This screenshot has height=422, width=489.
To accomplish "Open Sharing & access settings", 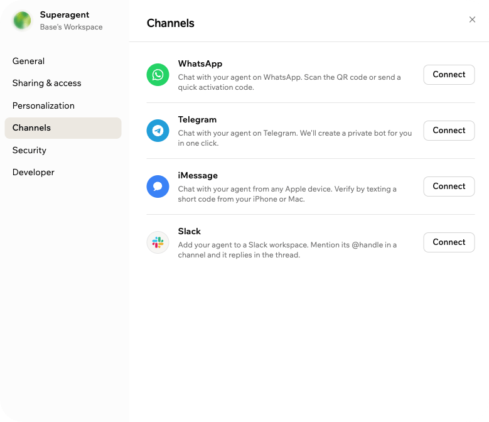I will [x=63, y=84].
